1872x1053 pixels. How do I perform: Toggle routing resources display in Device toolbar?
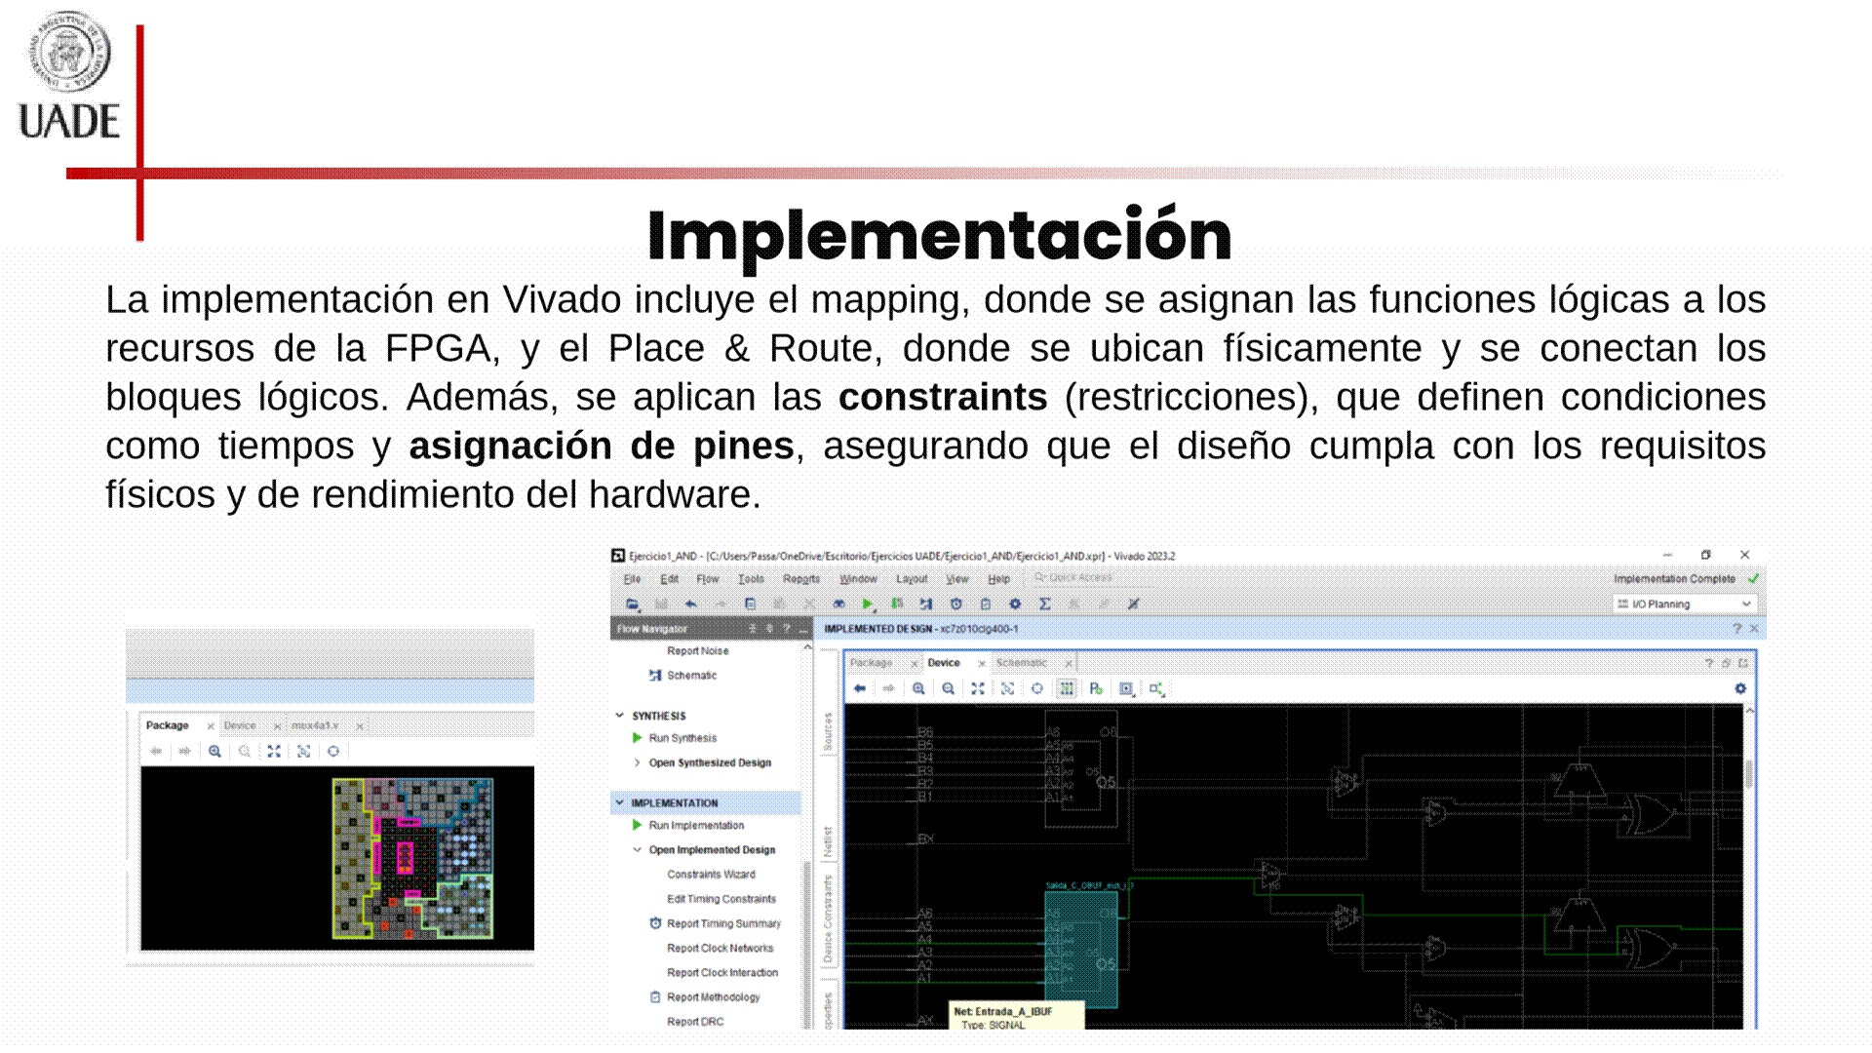coord(1067,689)
